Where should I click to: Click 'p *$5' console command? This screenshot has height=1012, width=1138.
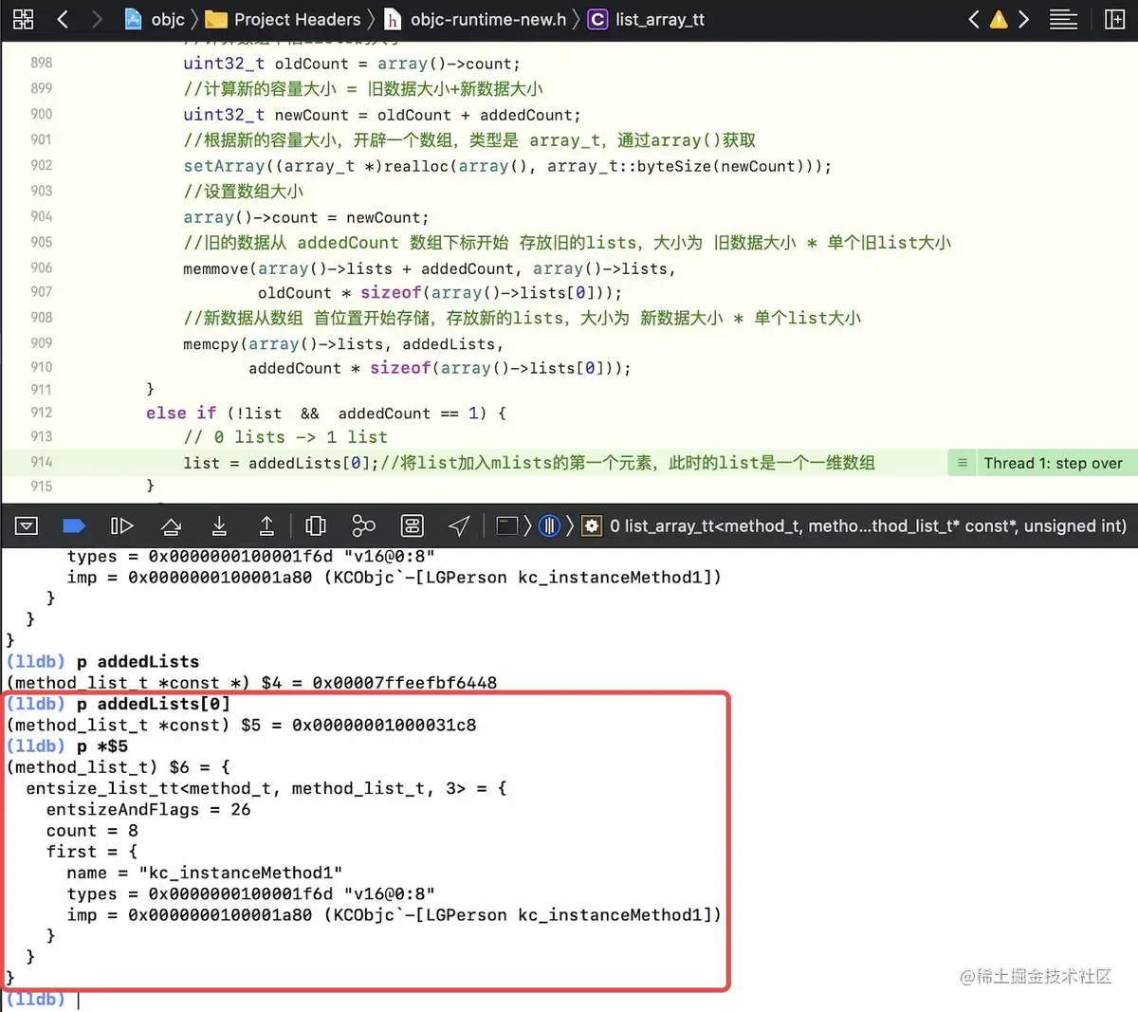[x=102, y=746]
